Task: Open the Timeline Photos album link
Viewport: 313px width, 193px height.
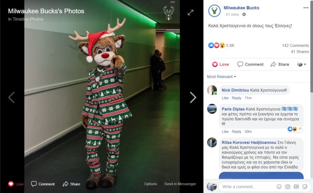Action: [25, 19]
